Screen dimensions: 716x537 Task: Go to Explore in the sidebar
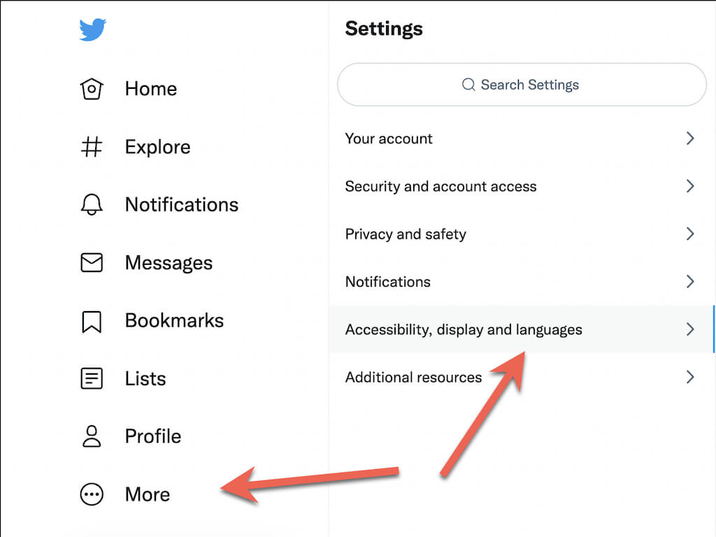point(157,147)
